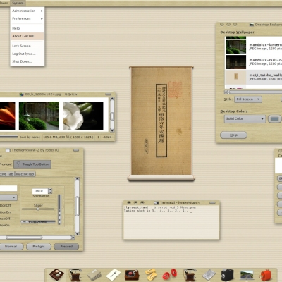The image size is (282, 282).
Task: Open the tea tray icon in the dock
Action: pos(56,274)
